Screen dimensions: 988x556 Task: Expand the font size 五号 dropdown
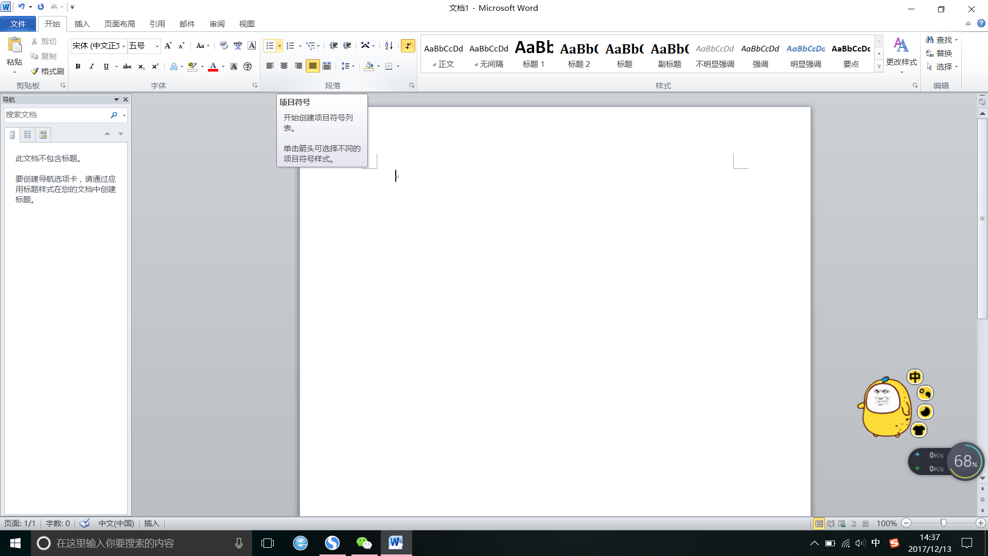point(157,46)
